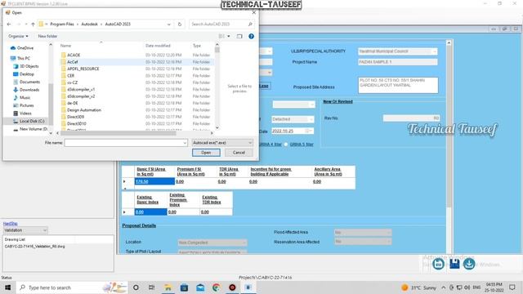Open the Flood Affected Area dropdown
523x294 pixels.
[363, 232]
